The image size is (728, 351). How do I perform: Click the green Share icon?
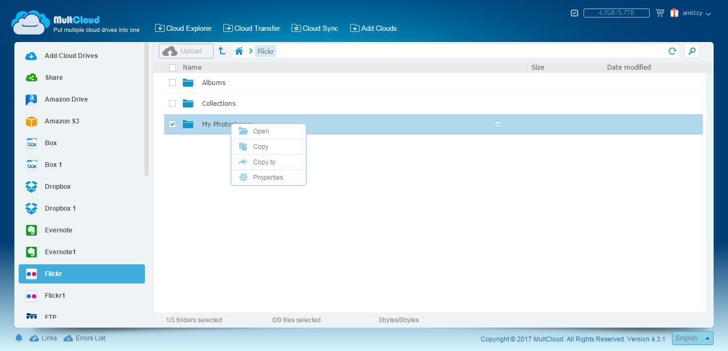tap(31, 78)
